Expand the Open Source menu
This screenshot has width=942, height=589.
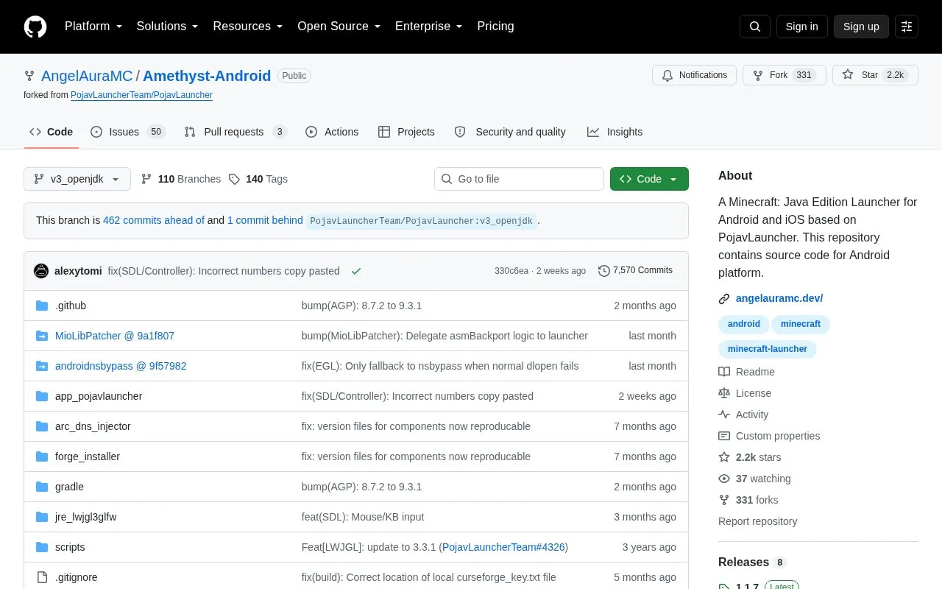(339, 27)
